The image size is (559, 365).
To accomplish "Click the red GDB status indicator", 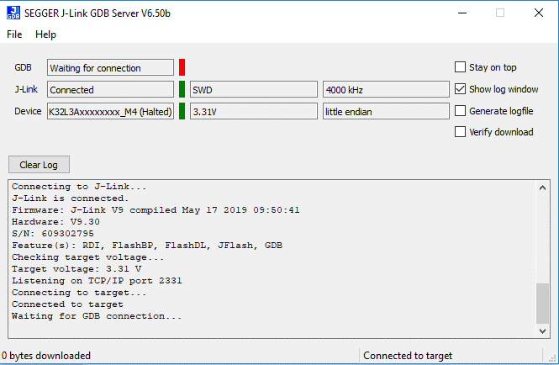I will (182, 67).
